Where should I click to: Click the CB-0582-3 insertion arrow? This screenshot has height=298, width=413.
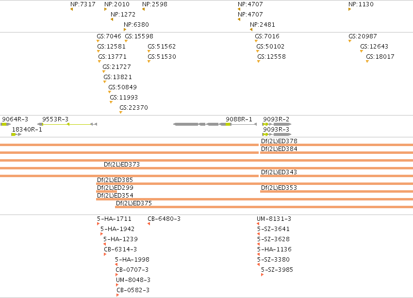pyautogui.click(x=118, y=296)
